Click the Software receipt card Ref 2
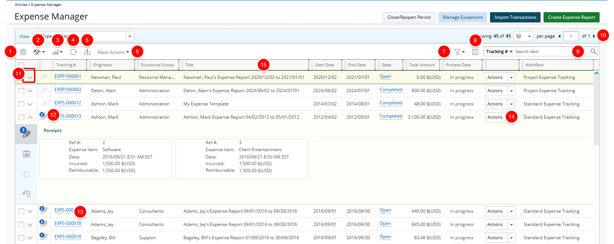Screen dimensions: 614x244 [106, 159]
